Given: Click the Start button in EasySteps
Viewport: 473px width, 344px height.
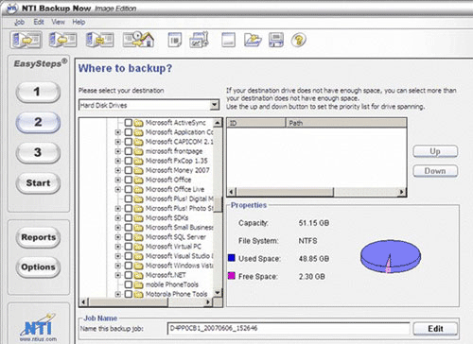Looking at the screenshot, I should (38, 183).
